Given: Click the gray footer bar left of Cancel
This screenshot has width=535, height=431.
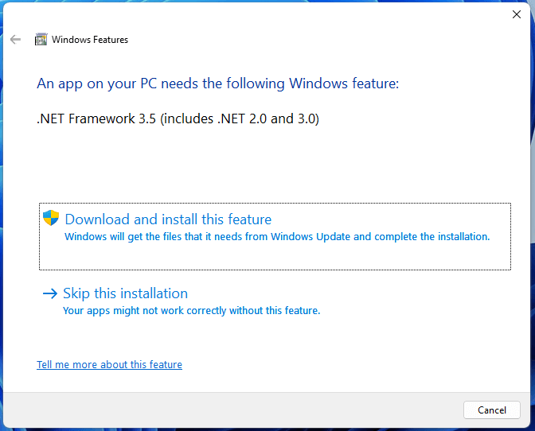Looking at the screenshot, I should coord(232,410).
